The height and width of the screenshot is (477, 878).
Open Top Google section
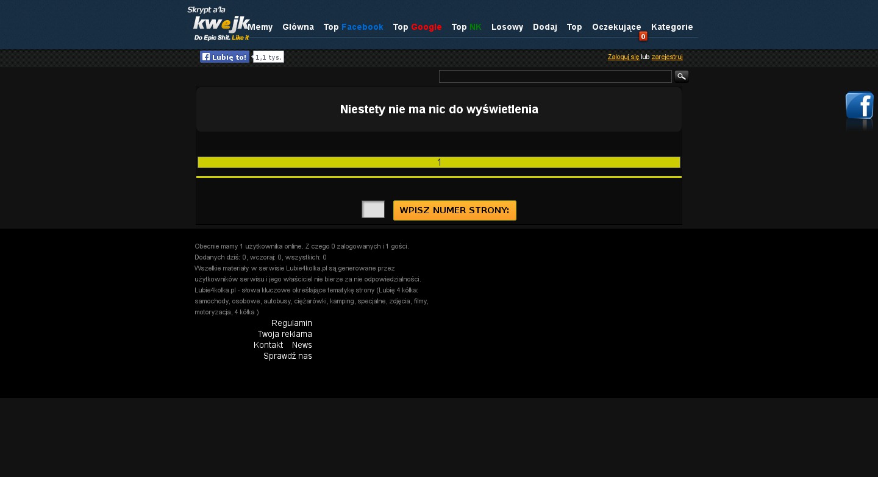point(417,27)
